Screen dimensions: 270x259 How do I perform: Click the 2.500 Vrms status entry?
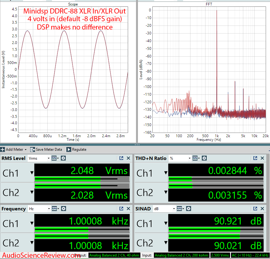[220, 255]
